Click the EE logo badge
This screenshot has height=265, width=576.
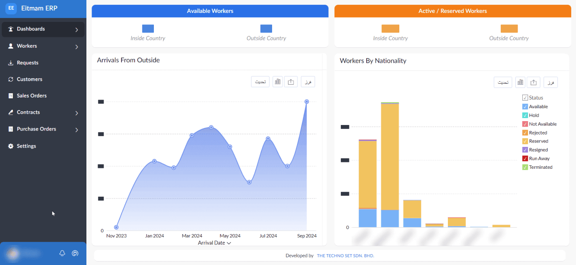[x=11, y=8]
